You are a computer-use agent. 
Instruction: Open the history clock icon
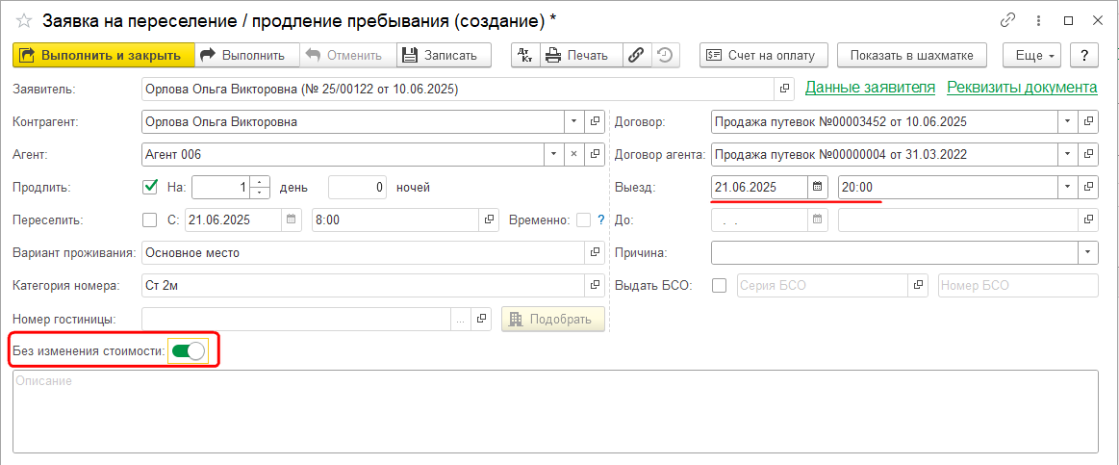click(x=664, y=55)
